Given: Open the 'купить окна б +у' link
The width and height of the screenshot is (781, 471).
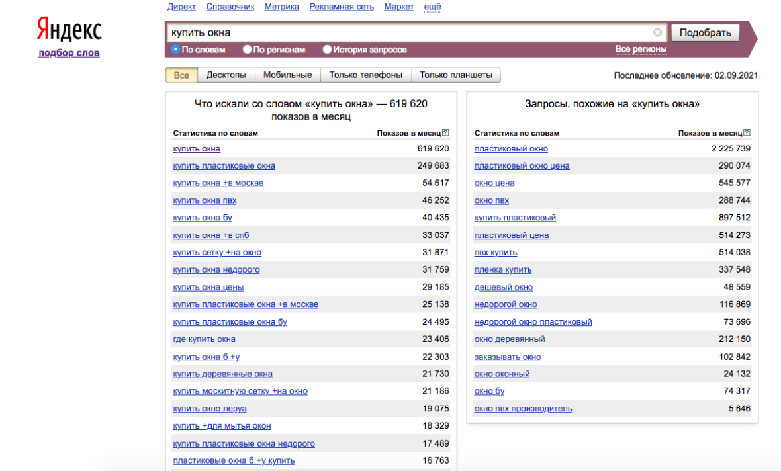Looking at the screenshot, I should point(207,357).
